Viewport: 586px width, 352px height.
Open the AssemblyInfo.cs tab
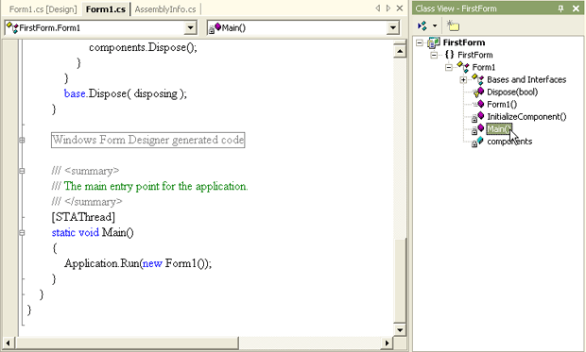pos(165,8)
